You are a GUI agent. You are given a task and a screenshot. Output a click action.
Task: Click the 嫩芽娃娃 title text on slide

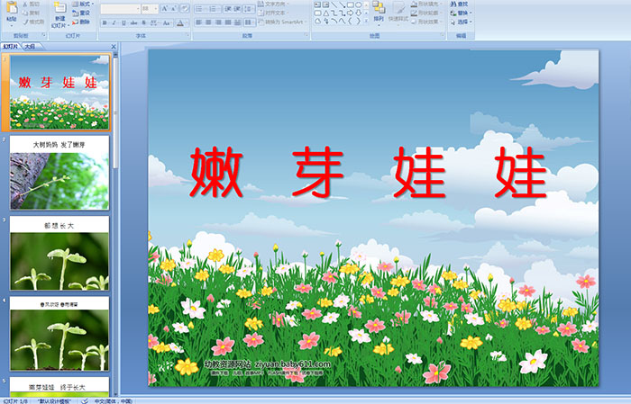pyautogui.click(x=368, y=172)
